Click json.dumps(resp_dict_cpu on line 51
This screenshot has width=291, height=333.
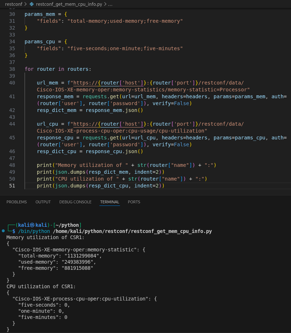coord(91,186)
